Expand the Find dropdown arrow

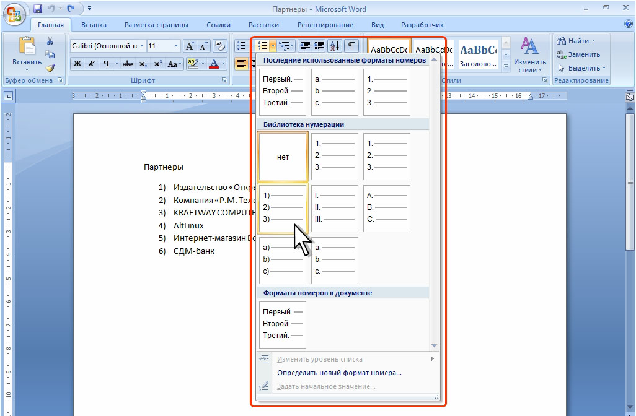pos(593,41)
